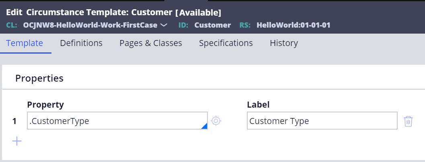Select the Specifications tab
The width and height of the screenshot is (425, 162).
[226, 43]
